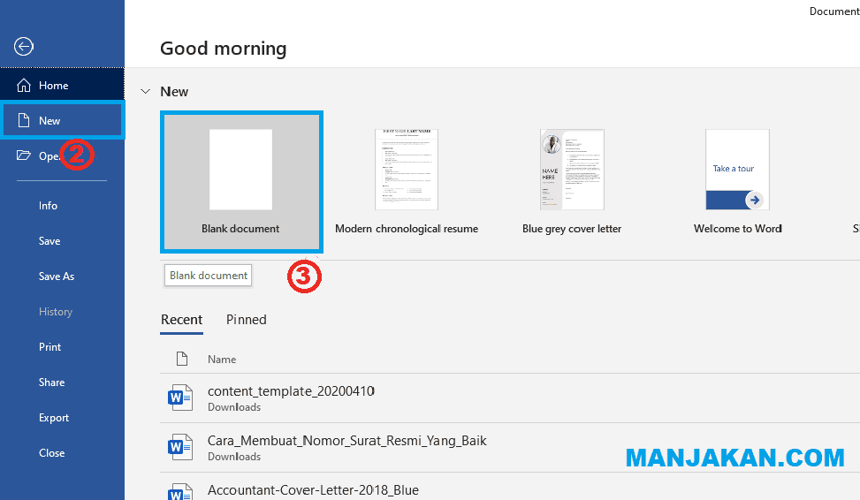Viewport: 860px width, 500px height.
Task: Click the Open folder icon
Action: 24,155
